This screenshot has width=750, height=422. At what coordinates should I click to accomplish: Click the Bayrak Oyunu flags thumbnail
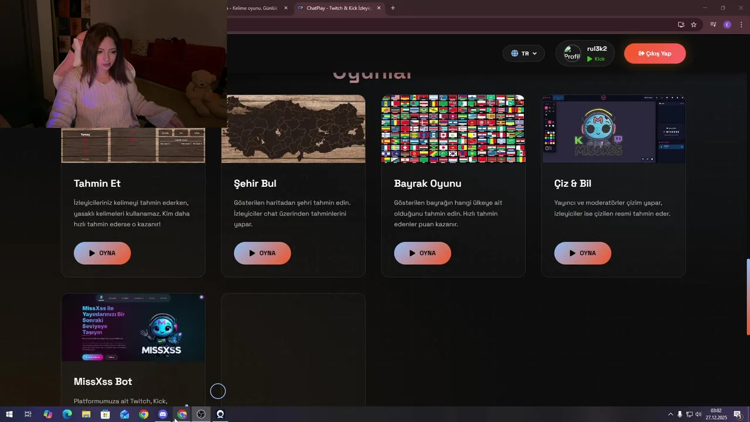tap(454, 129)
